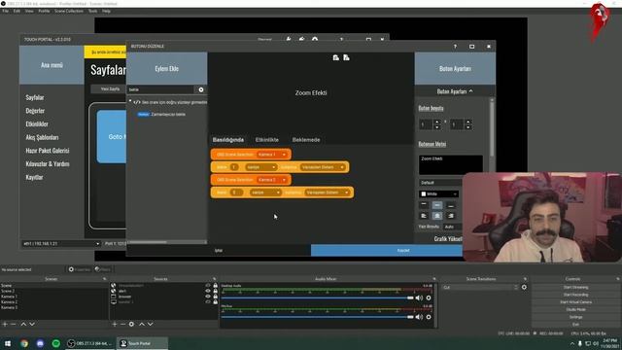Viewport: 622px width, 350px height.
Task: Move scene down in the Scenes list
Action: (32, 324)
